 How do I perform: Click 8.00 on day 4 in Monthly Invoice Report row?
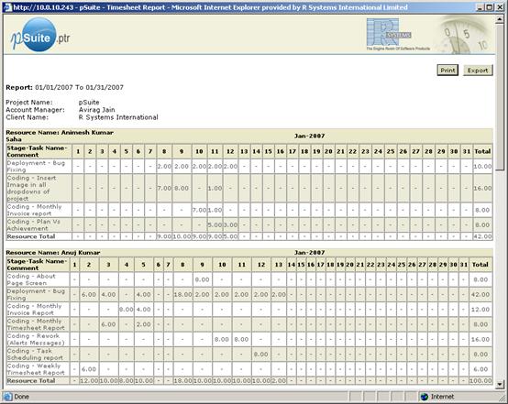[126, 310]
